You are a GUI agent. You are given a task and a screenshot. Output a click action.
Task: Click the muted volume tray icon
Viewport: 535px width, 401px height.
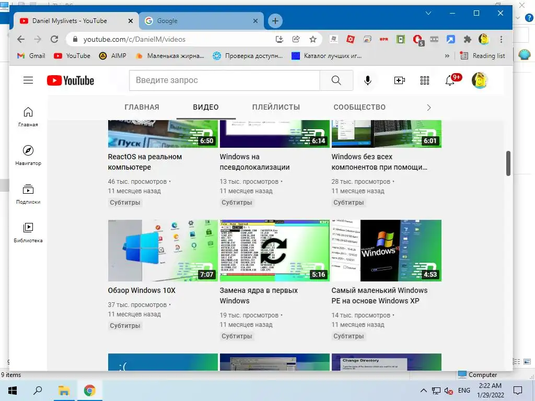click(448, 391)
